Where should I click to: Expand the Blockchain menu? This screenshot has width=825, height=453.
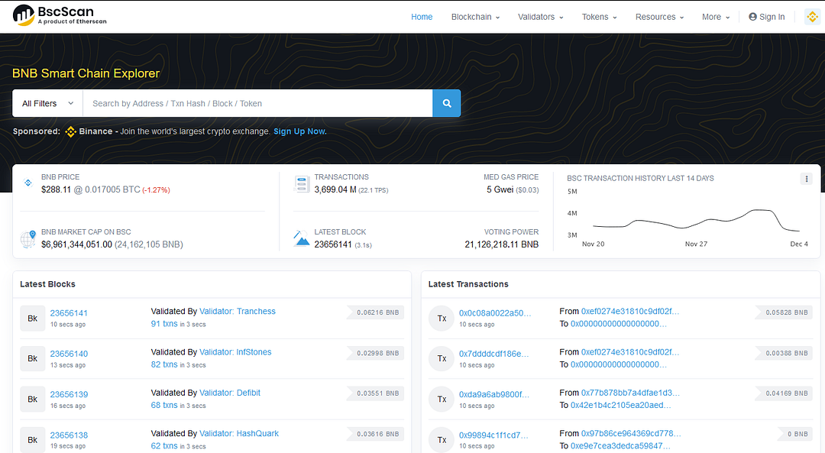click(x=474, y=16)
